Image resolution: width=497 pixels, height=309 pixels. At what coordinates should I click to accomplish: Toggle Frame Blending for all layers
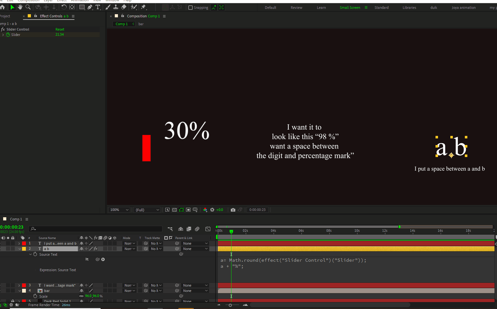[189, 229]
